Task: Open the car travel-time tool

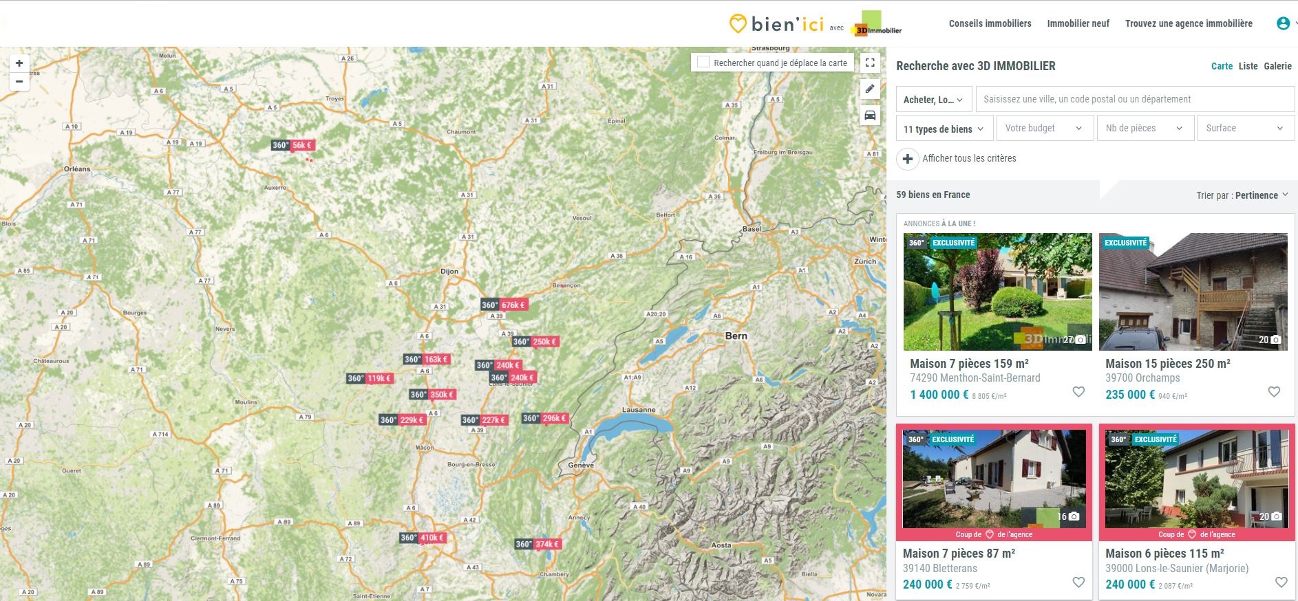Action: click(x=870, y=115)
